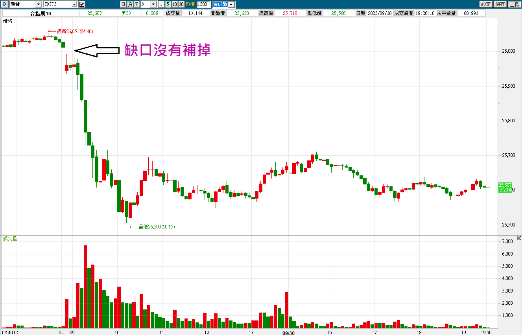
Task: Select the 5-minute interval shortcut
Action: pos(168,4)
